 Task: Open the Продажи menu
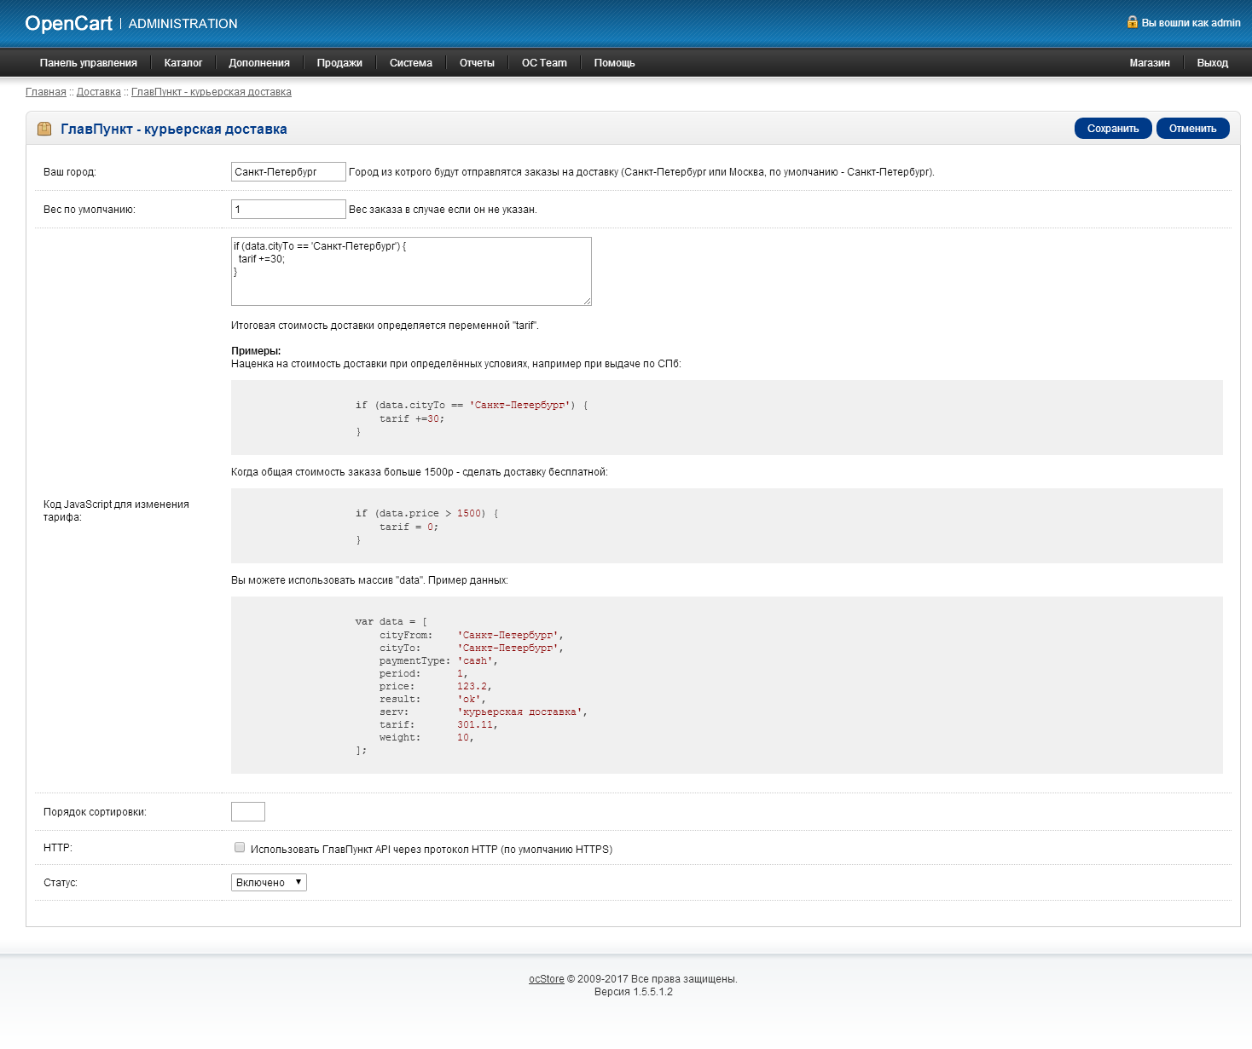(x=339, y=63)
